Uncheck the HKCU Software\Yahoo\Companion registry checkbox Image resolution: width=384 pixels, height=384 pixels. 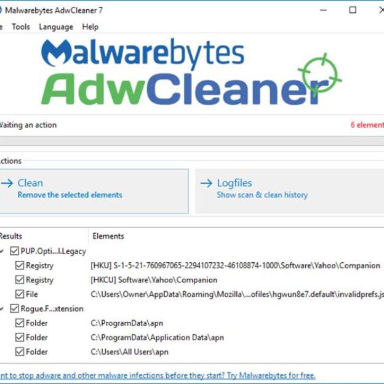pyautogui.click(x=20, y=279)
